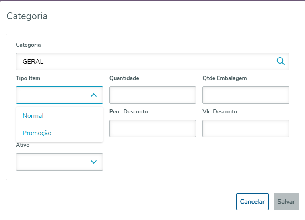Click the Tipo Item field label

[28, 78]
